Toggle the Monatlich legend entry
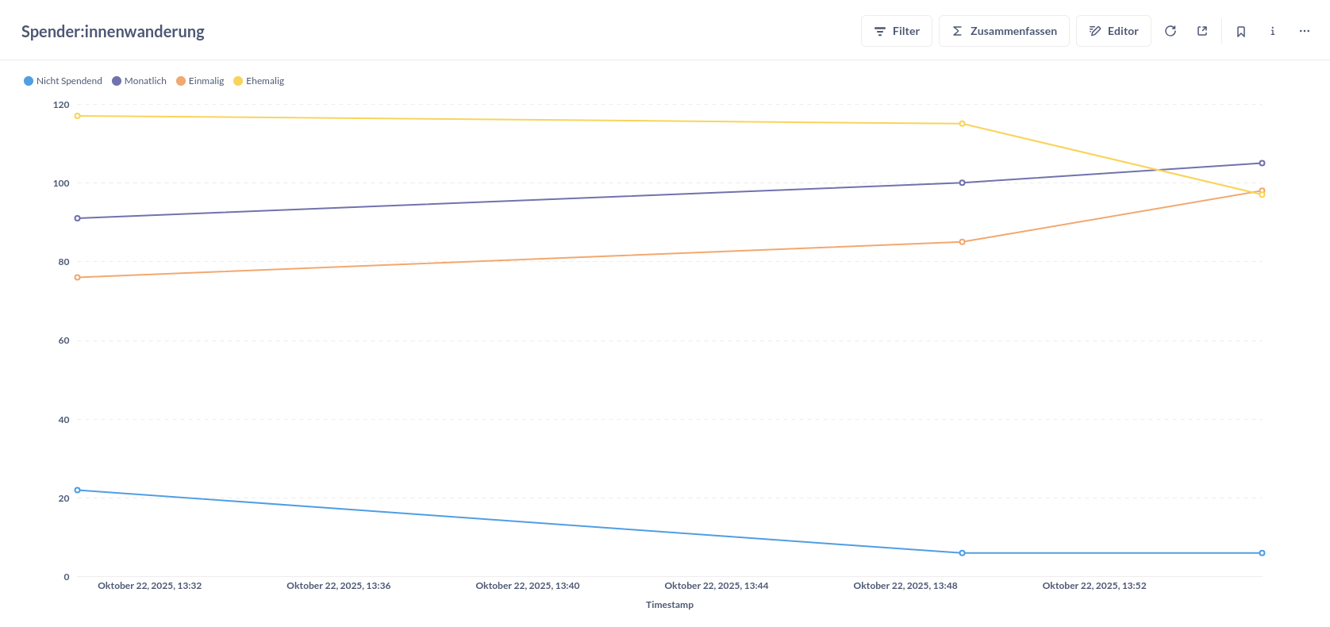This screenshot has height=627, width=1330. point(139,80)
